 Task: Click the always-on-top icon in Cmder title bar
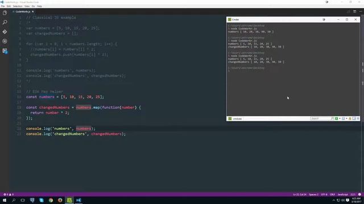324,20
